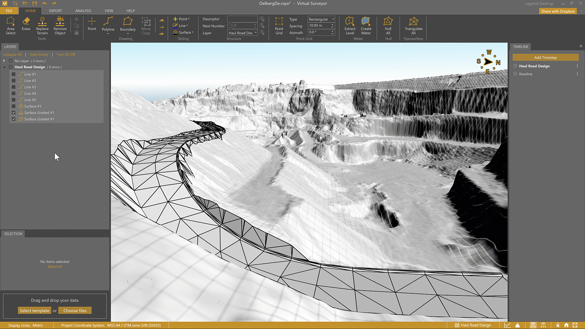
Task: Open the Type Rectangular dropdown
Action: (x=321, y=19)
